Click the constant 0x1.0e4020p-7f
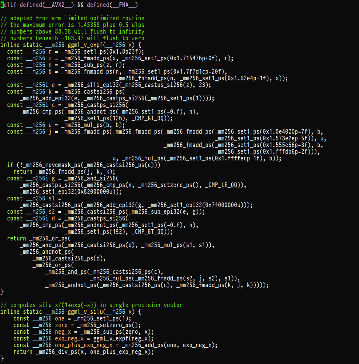359x364 pixels. [286, 132]
